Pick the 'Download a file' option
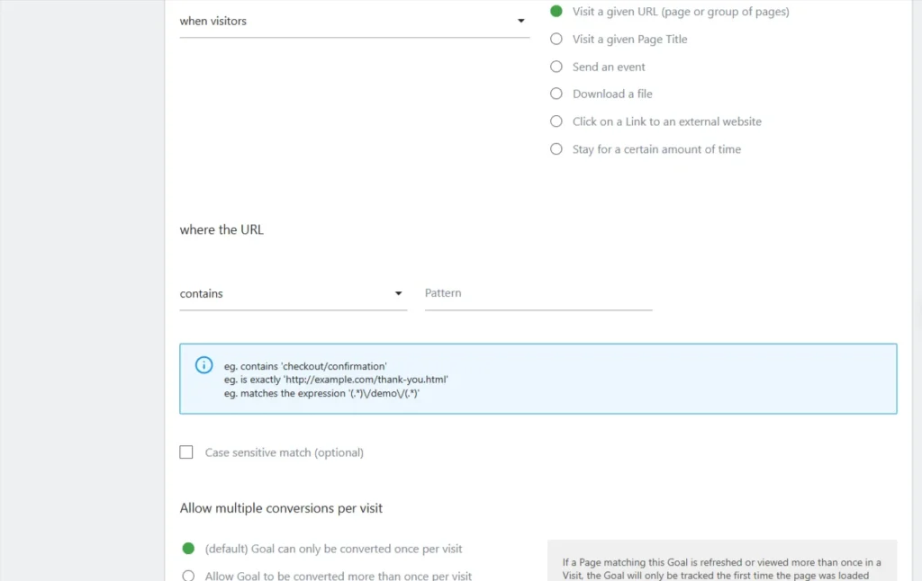The height and width of the screenshot is (581, 922). point(556,94)
